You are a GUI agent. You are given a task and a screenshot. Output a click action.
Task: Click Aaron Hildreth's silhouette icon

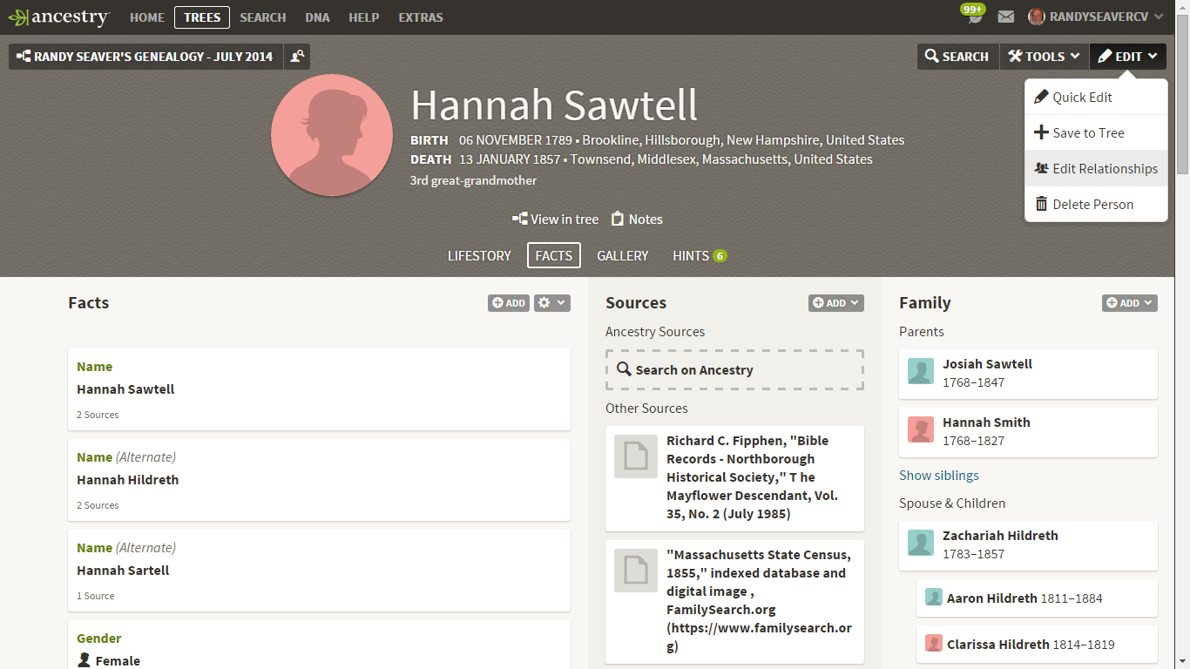pos(934,598)
